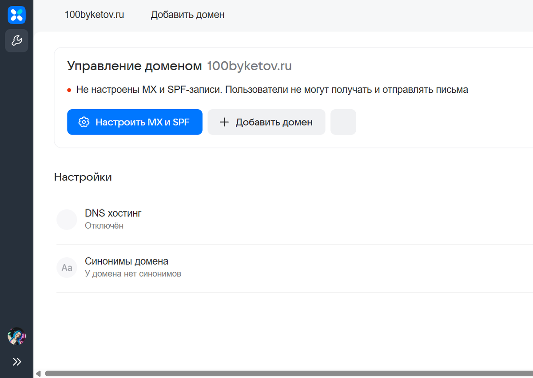This screenshot has height=378, width=533.
Task: Click the small empty button right of Добавить домен
Action: pyautogui.click(x=343, y=122)
